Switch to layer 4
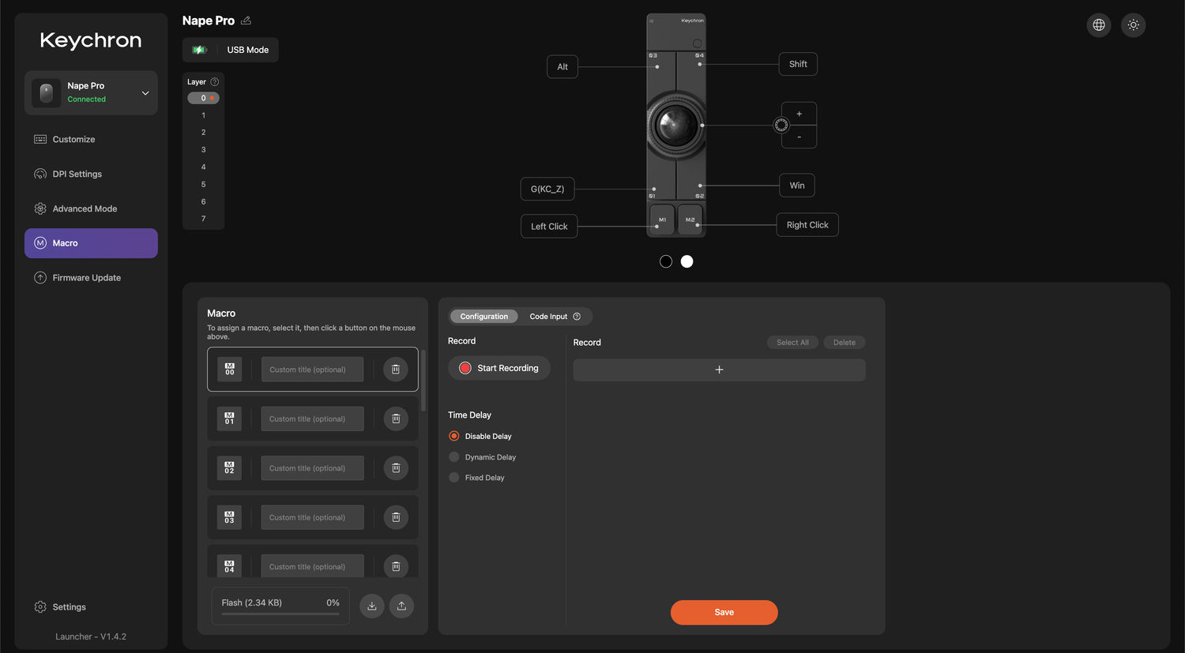 pos(203,167)
